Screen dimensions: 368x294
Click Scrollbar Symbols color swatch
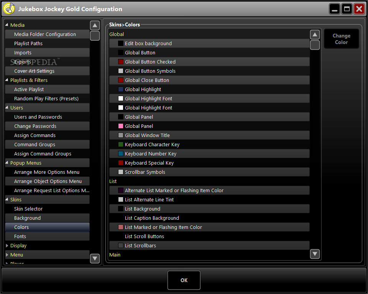[x=120, y=172]
